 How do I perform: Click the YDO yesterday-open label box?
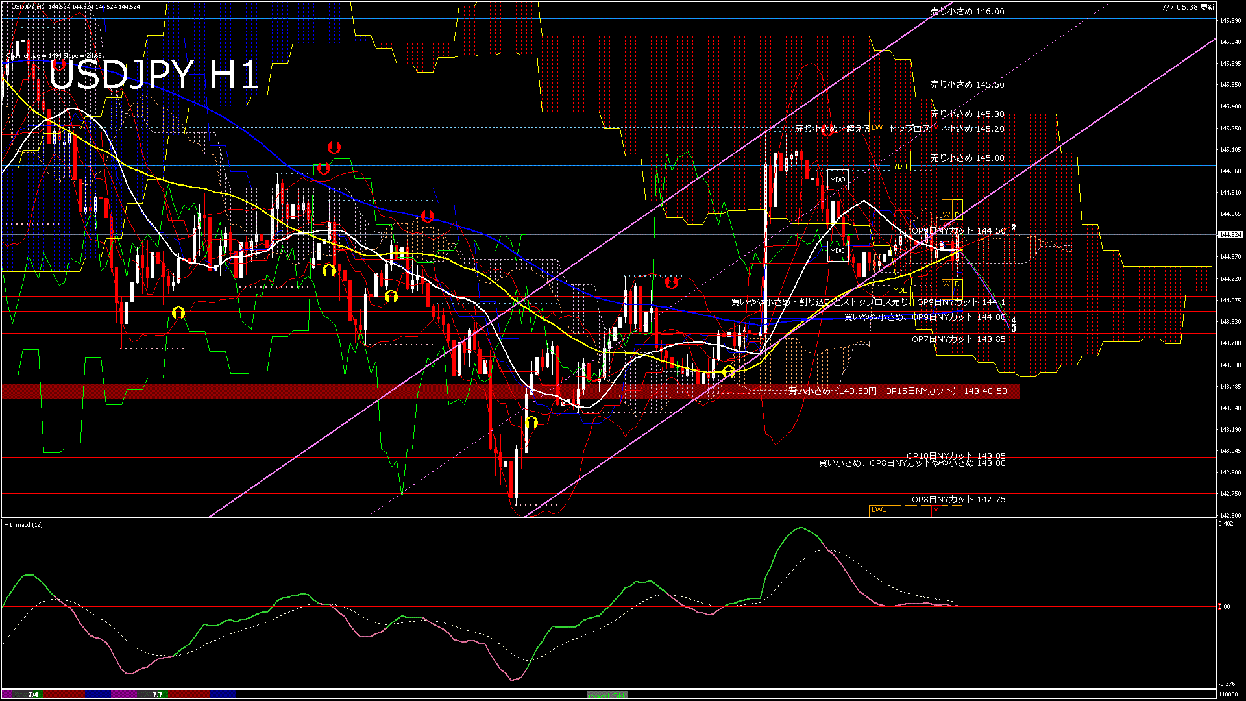838,180
